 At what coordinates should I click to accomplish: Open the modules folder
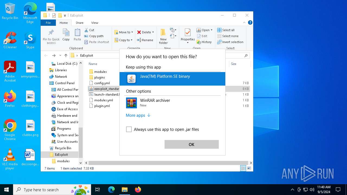100,72
